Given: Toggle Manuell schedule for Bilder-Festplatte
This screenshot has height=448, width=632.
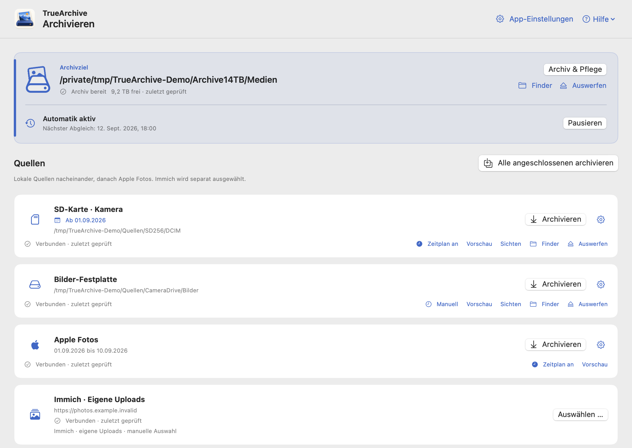Looking at the screenshot, I should coord(442,304).
